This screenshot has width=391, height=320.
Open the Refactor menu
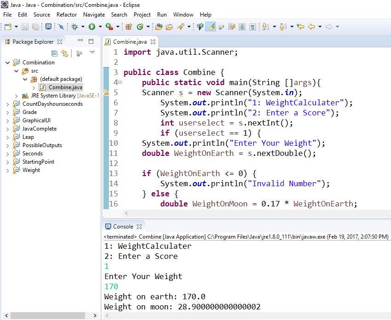click(66, 14)
